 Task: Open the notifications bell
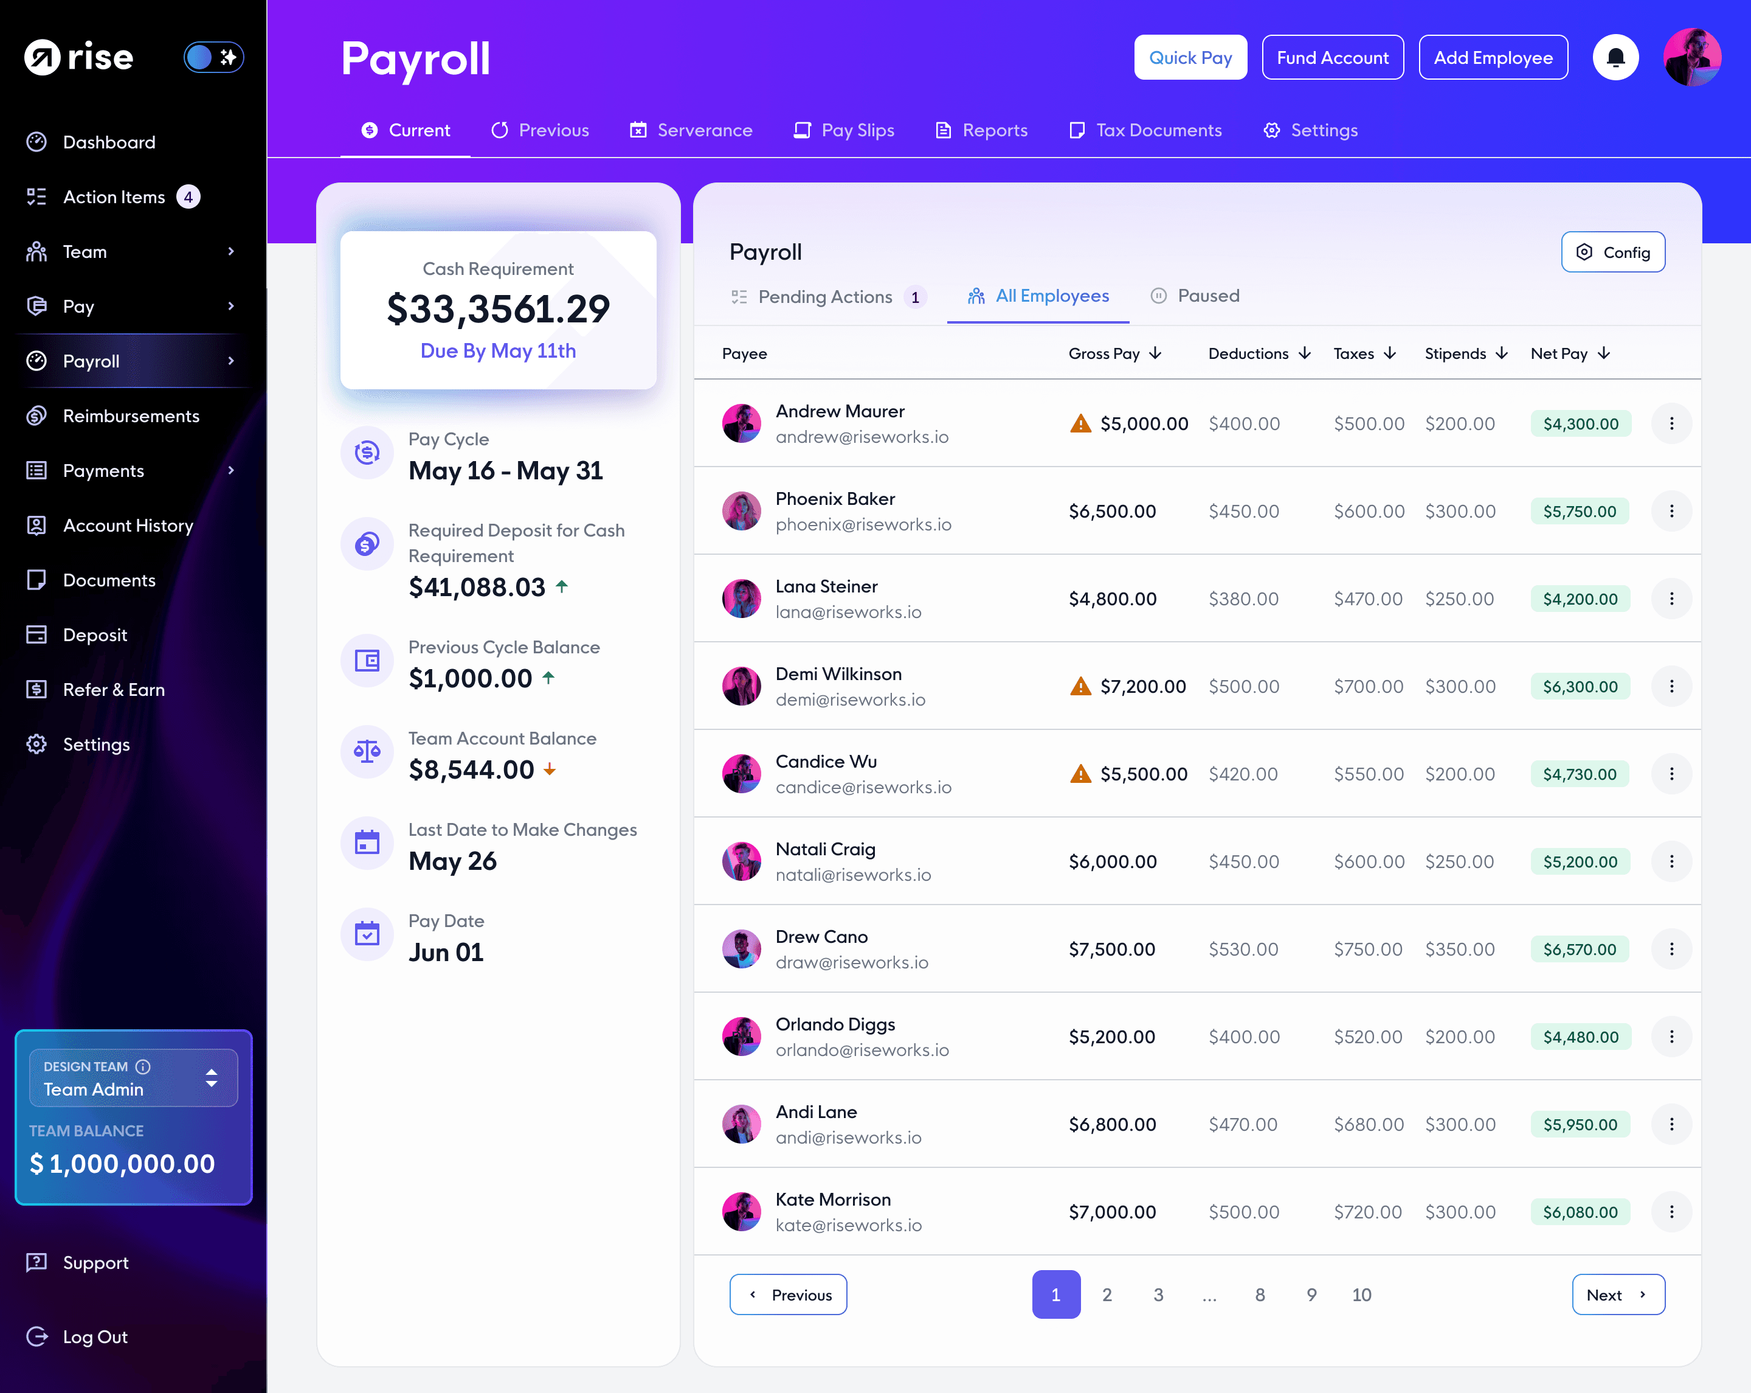1615,57
